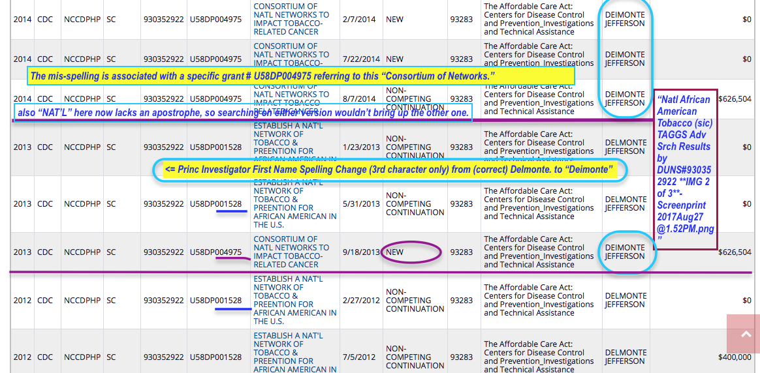Click grant number U58DP001528 in the 5/31/2013 row

click(x=215, y=204)
